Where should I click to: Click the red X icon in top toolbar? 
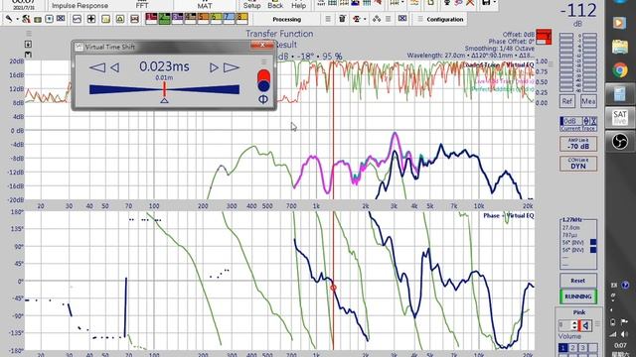tap(470, 3)
